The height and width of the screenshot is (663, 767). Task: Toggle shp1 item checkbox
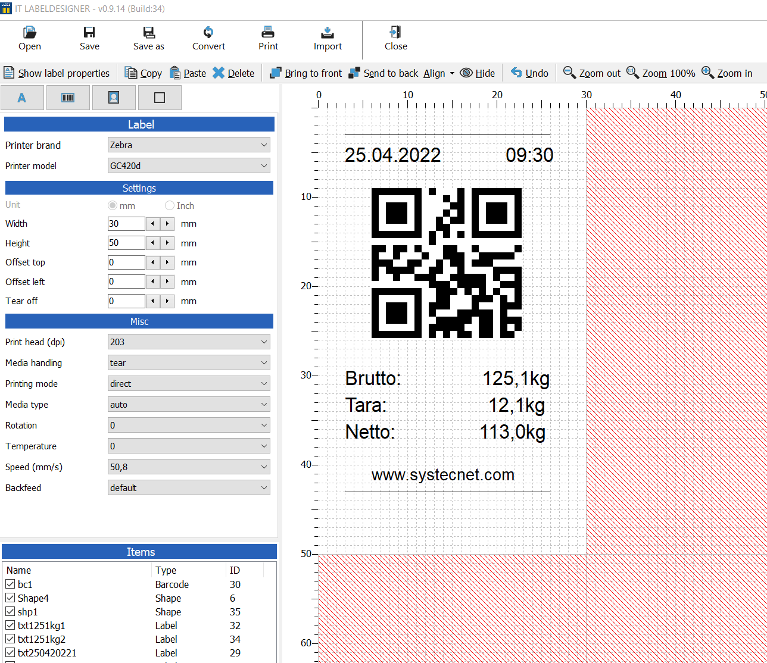(x=10, y=612)
